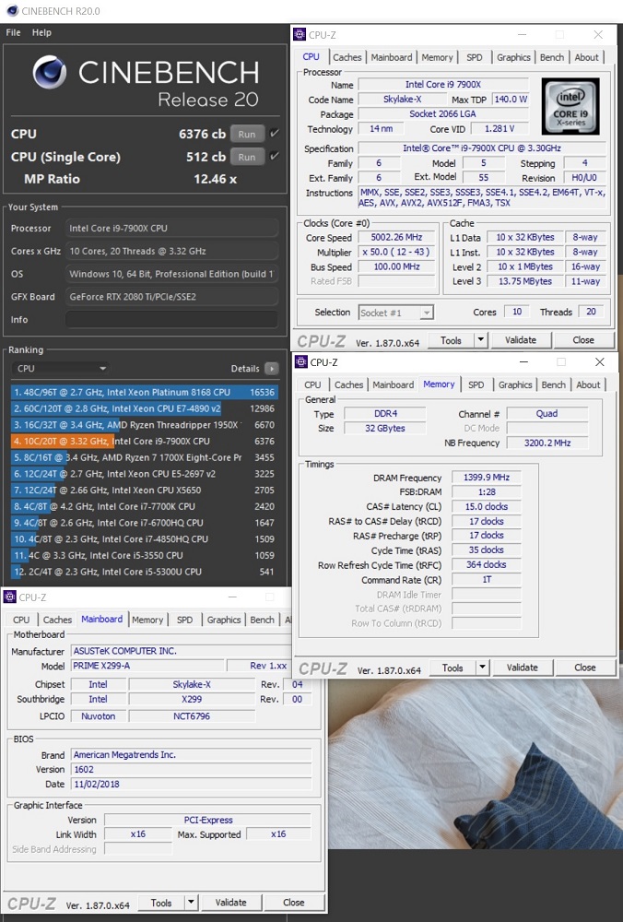Screen dimensions: 623x922
Task: Click the motherboard model PRIME X299-A
Action: coord(148,666)
